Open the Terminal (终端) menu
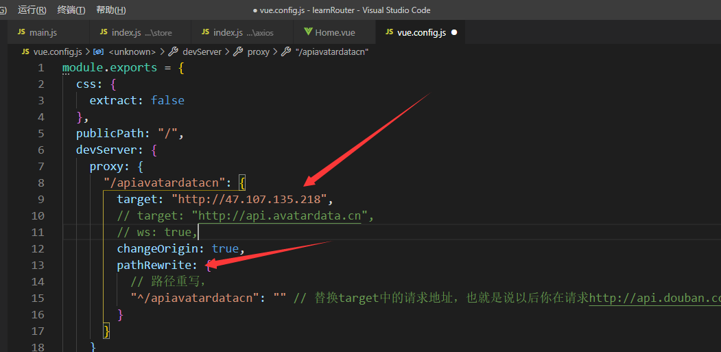721x352 pixels. pos(71,10)
